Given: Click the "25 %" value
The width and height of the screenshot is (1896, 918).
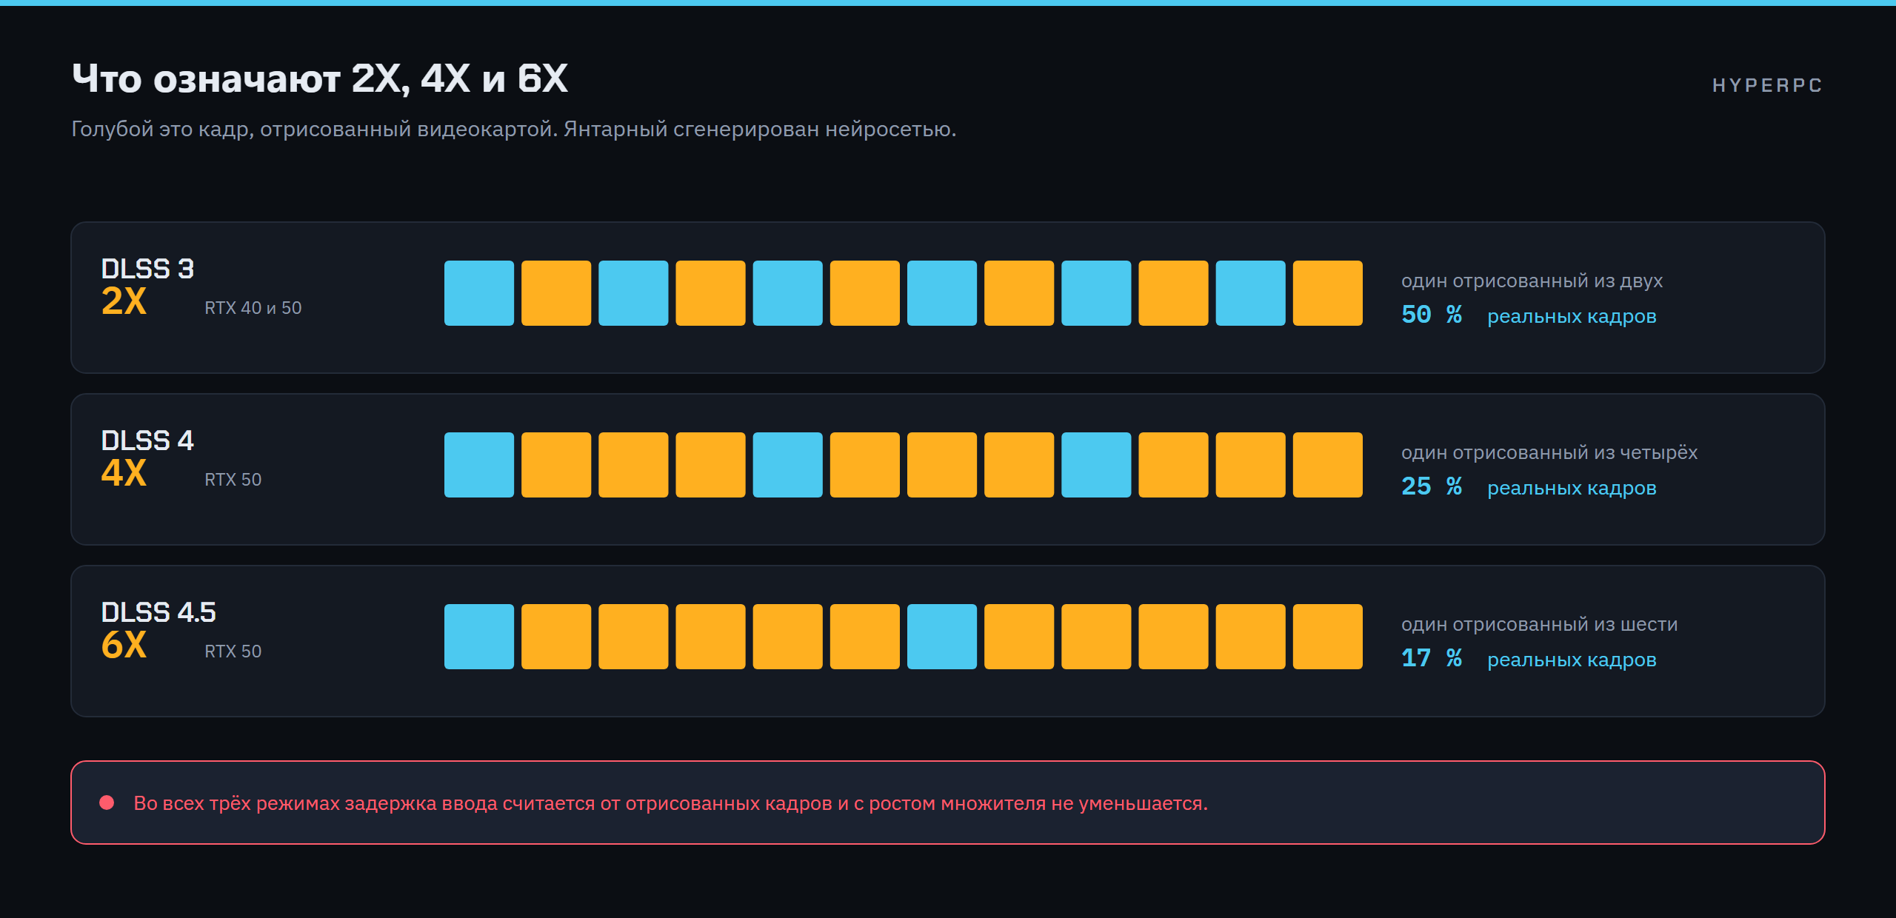Looking at the screenshot, I should click(1432, 486).
